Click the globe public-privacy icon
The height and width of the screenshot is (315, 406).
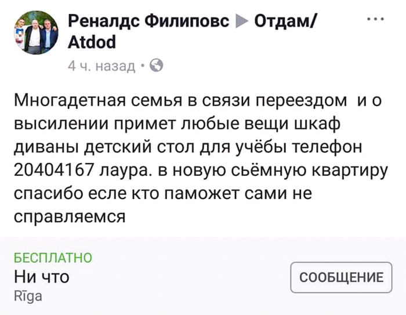click(x=156, y=66)
